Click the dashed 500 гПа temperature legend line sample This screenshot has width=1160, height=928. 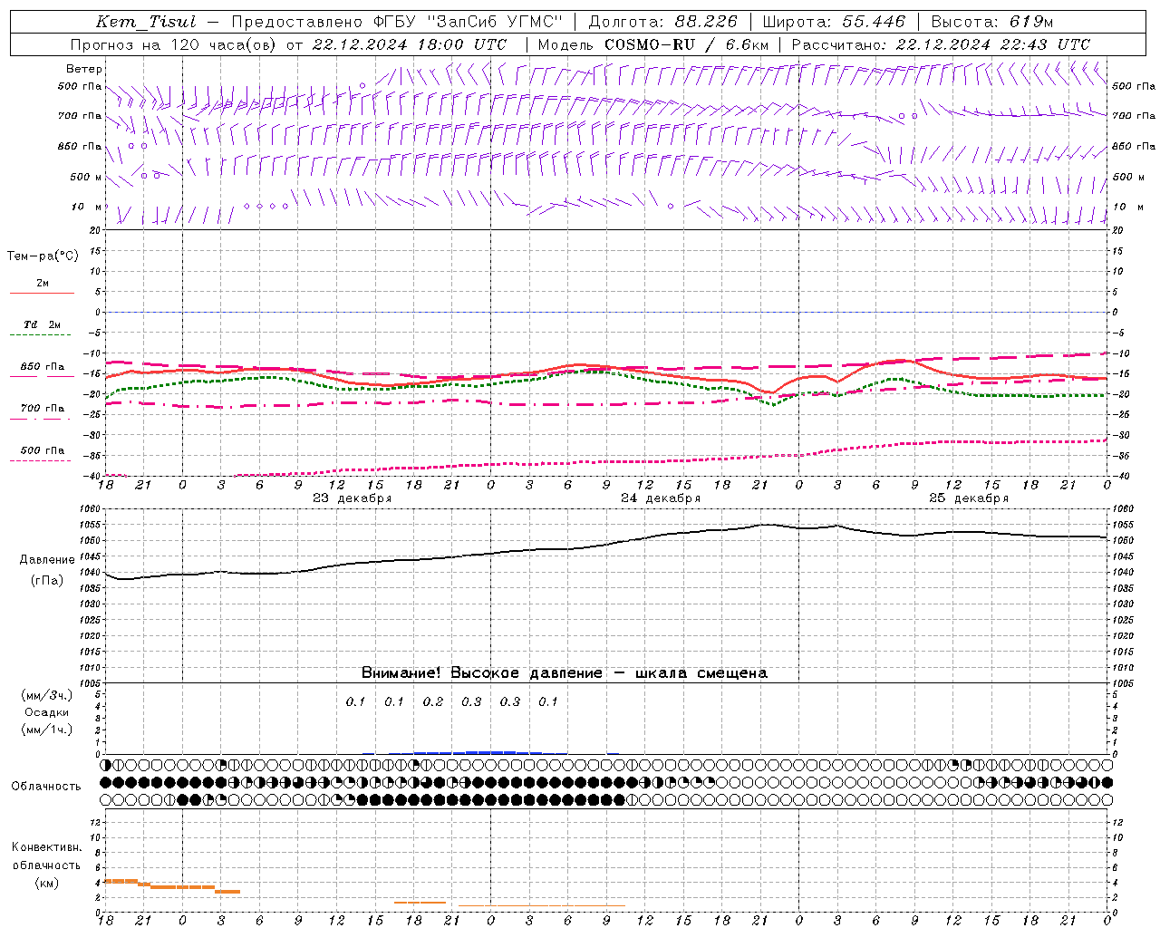point(40,461)
